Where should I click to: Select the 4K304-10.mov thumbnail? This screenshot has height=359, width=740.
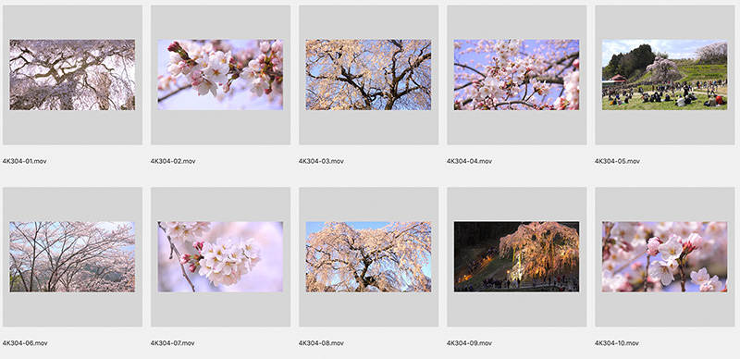click(664, 256)
